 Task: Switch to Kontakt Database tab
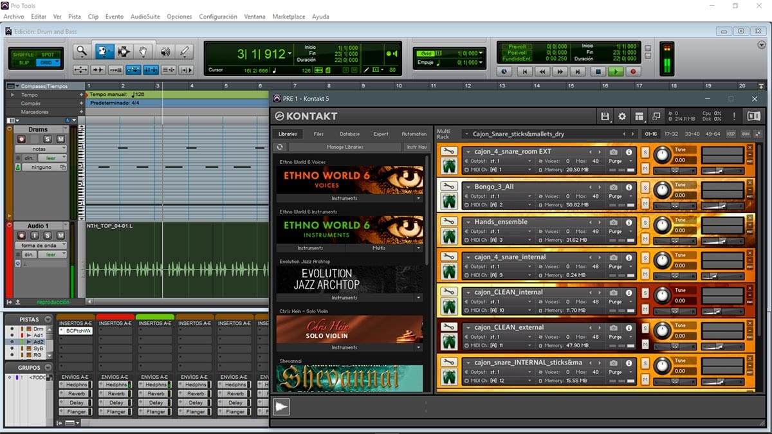[x=349, y=134]
